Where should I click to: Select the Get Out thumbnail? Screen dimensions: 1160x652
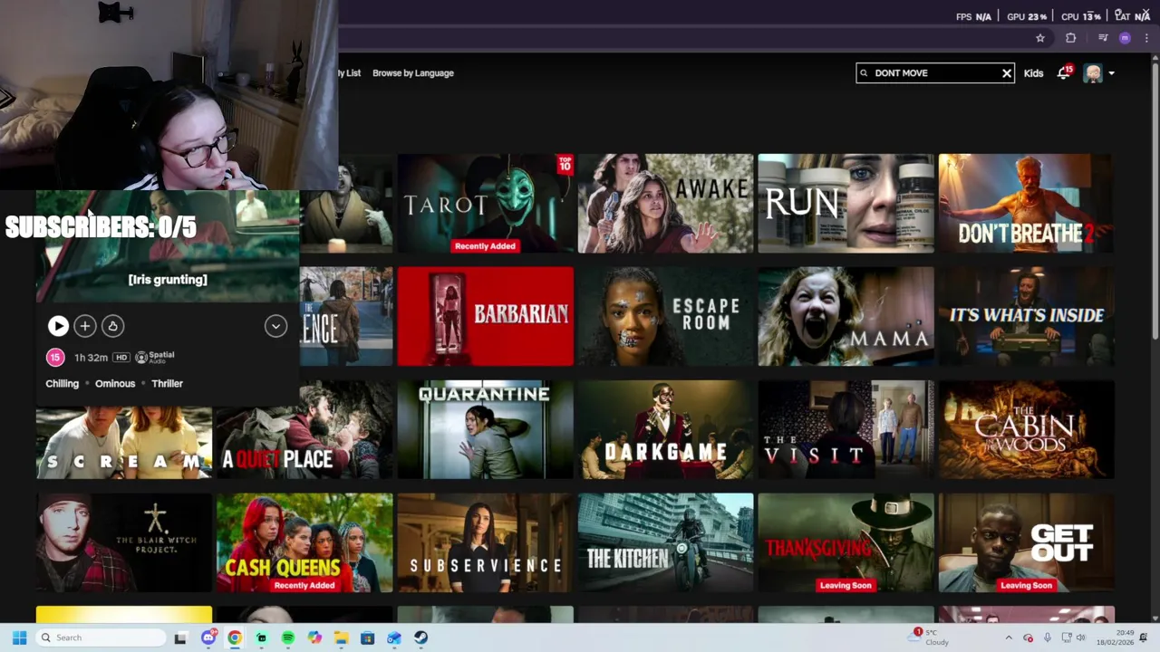point(1026,542)
